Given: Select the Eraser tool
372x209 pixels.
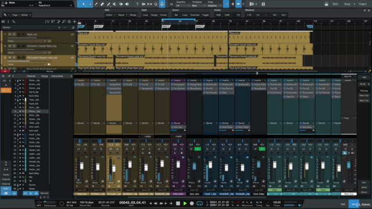Looking at the screenshot, I should click(102, 4).
